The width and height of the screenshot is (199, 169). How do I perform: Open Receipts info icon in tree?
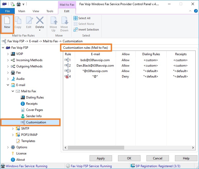[x=23, y=104]
